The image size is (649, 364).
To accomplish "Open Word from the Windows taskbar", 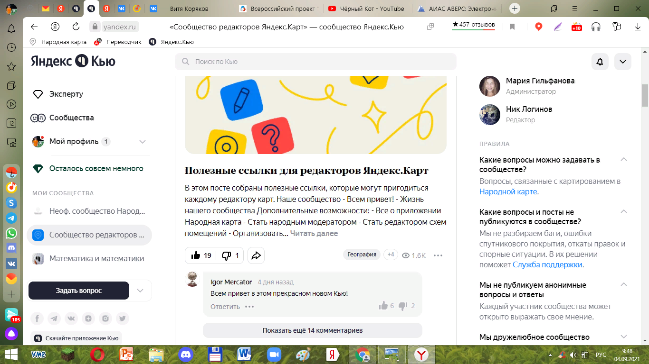I will click(245, 354).
